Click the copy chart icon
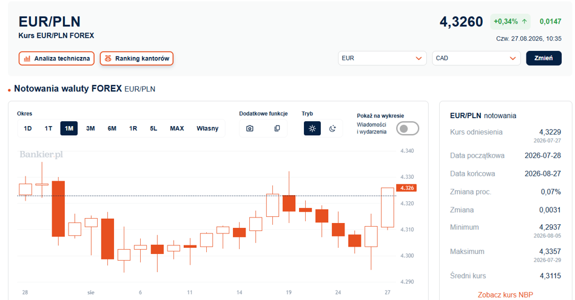 click(x=277, y=128)
